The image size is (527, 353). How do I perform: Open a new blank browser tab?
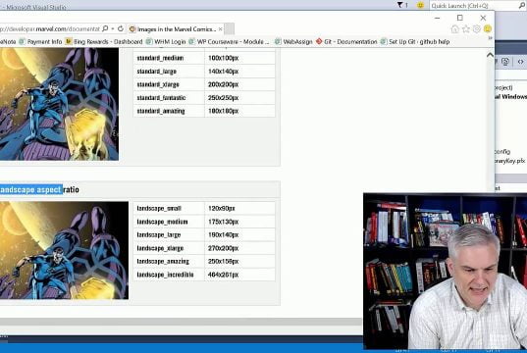click(230, 29)
